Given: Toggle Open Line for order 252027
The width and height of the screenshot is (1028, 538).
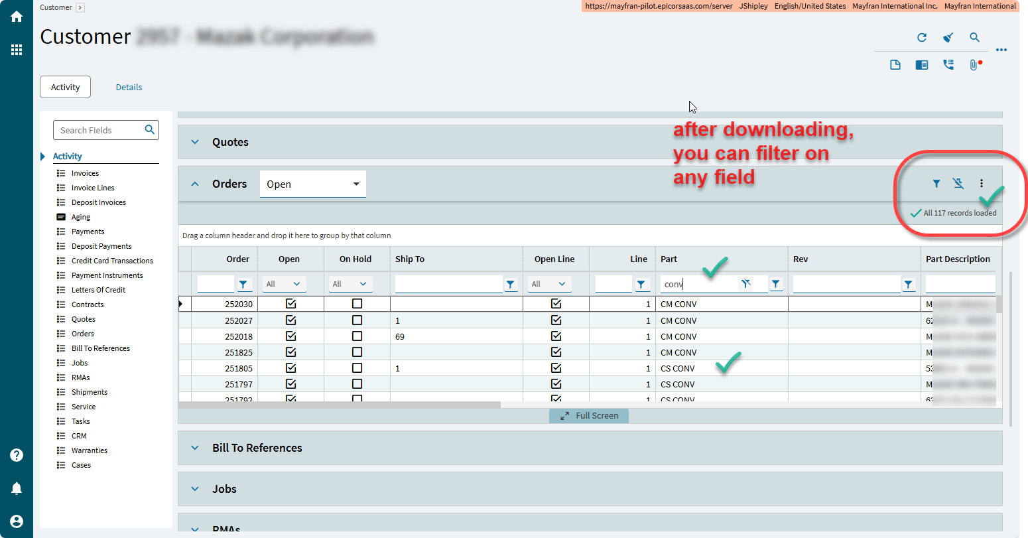Looking at the screenshot, I should click(x=556, y=320).
